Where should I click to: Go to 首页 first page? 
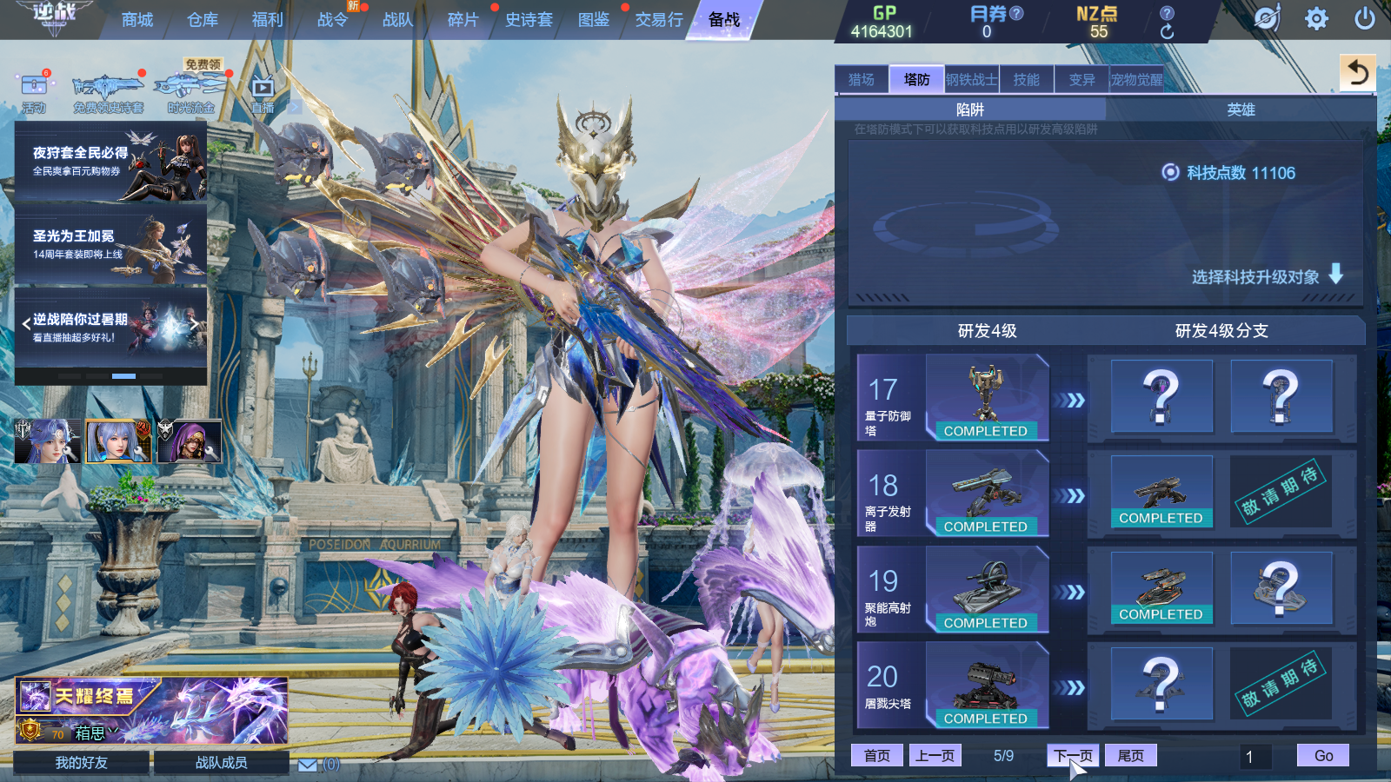876,755
